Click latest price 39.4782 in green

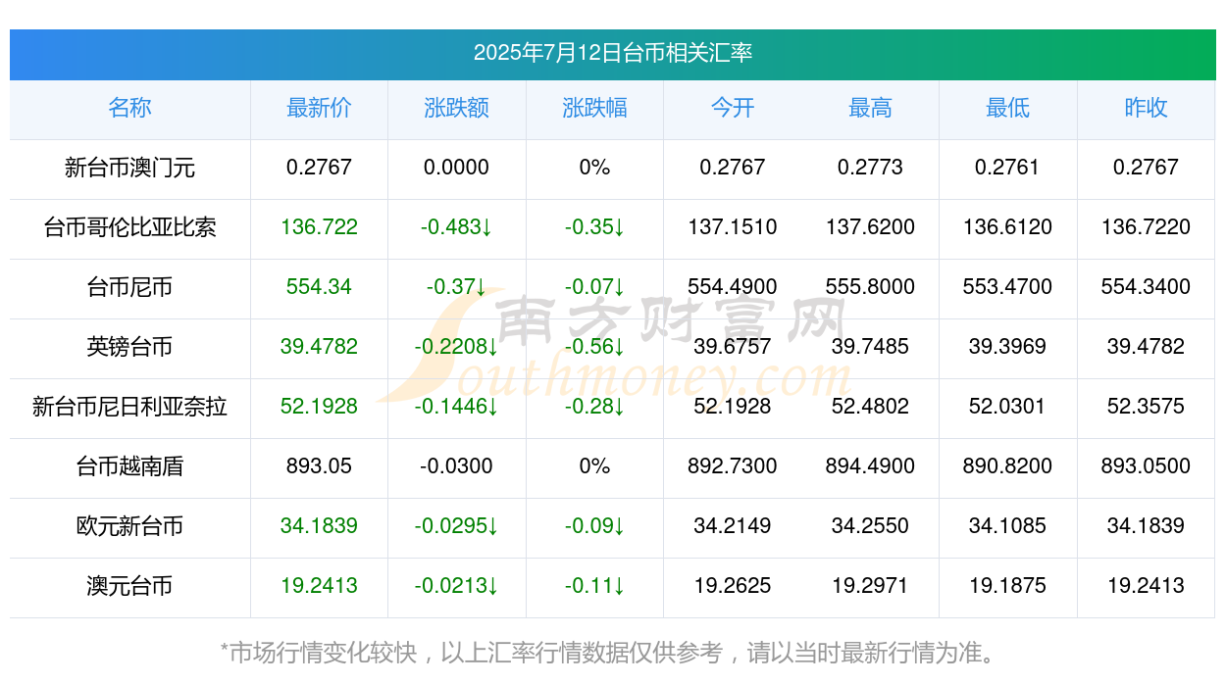(319, 347)
